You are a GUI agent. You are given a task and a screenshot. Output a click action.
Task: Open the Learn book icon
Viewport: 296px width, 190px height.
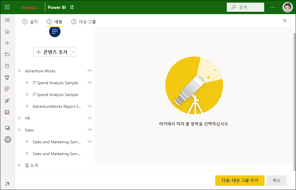pyautogui.click(x=7, y=112)
